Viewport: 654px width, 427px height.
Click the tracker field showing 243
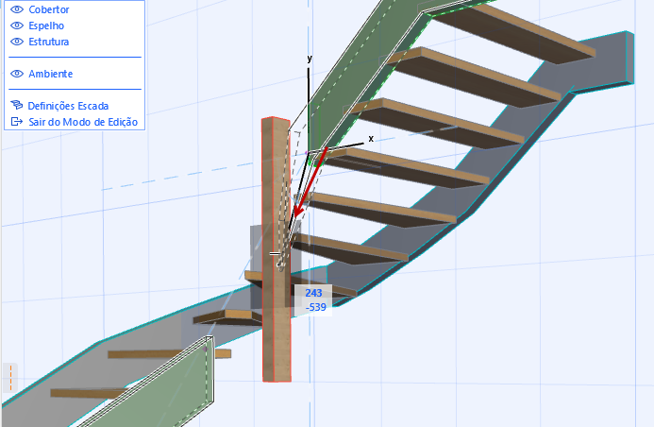coord(313,293)
